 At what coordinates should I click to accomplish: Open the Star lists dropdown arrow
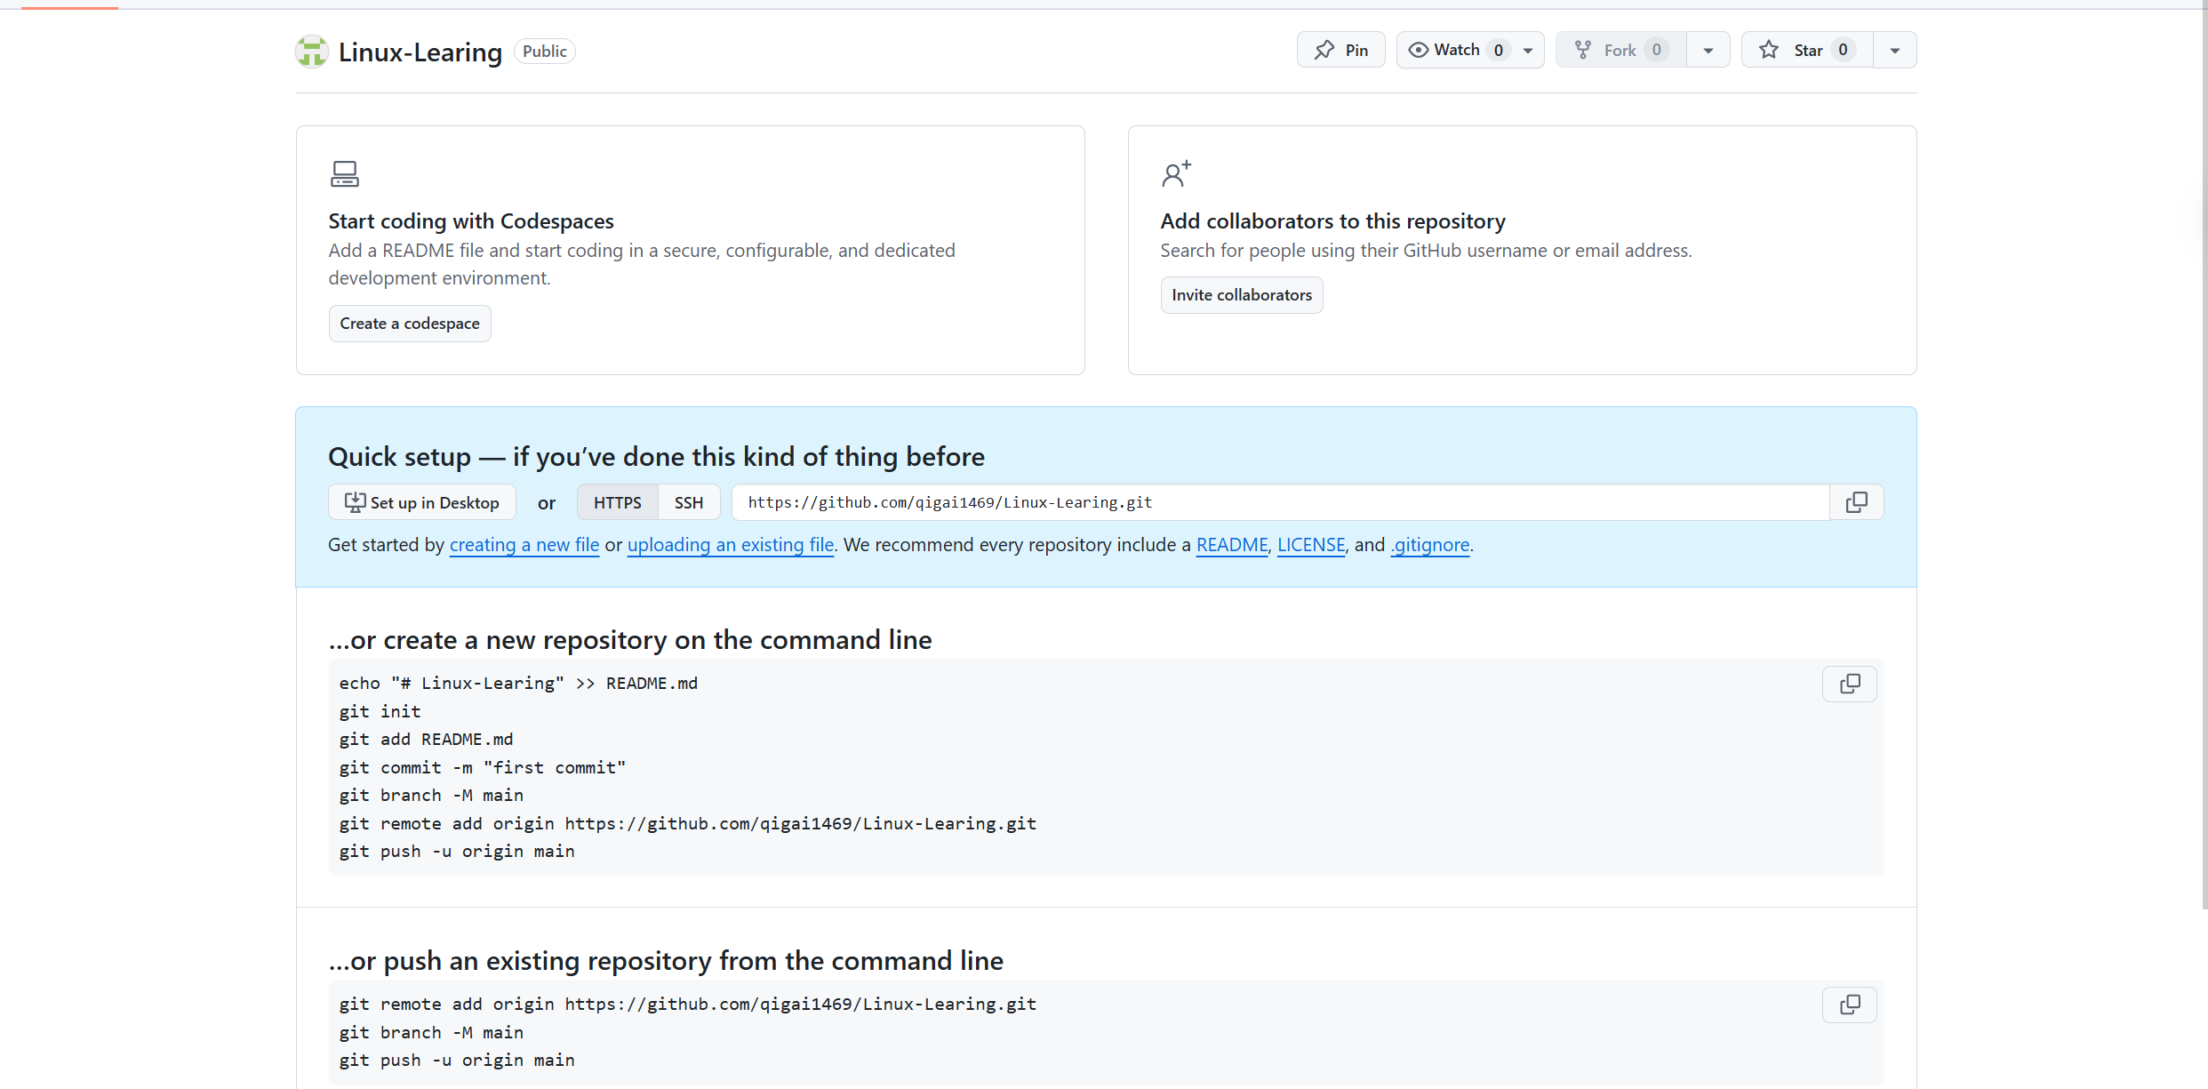coord(1895,50)
